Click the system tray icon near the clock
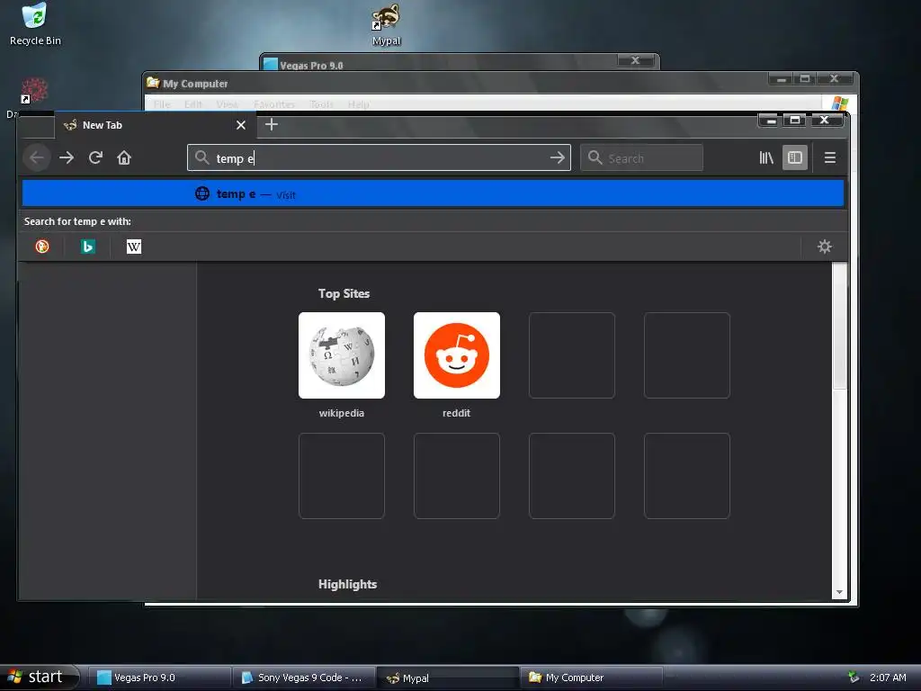The width and height of the screenshot is (921, 691). [854, 677]
